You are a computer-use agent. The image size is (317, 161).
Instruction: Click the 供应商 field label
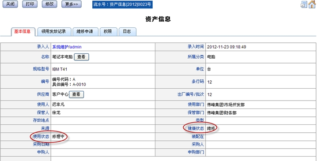point(43,94)
